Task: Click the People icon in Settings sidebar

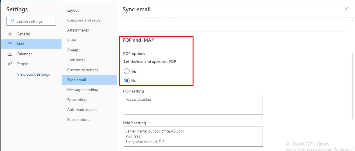Action: pos(10,64)
